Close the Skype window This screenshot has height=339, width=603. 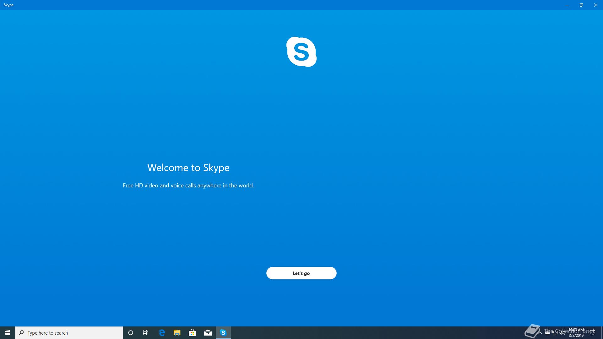pyautogui.click(x=596, y=5)
